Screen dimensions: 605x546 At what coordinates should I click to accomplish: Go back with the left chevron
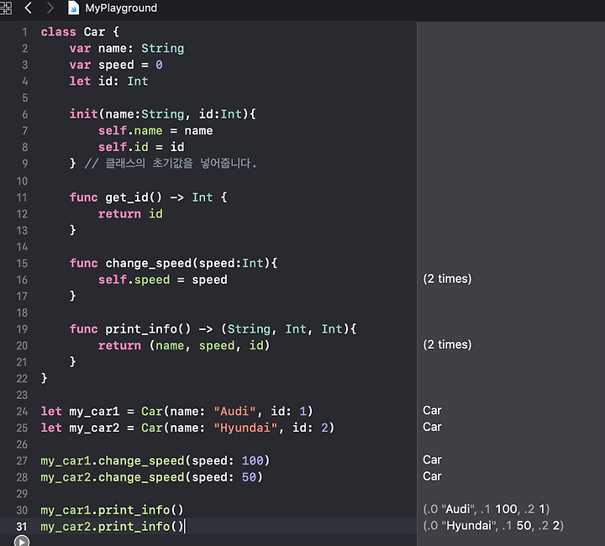click(29, 8)
